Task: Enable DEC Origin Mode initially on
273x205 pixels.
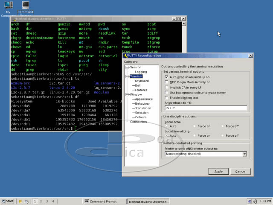Action: pos(166,82)
